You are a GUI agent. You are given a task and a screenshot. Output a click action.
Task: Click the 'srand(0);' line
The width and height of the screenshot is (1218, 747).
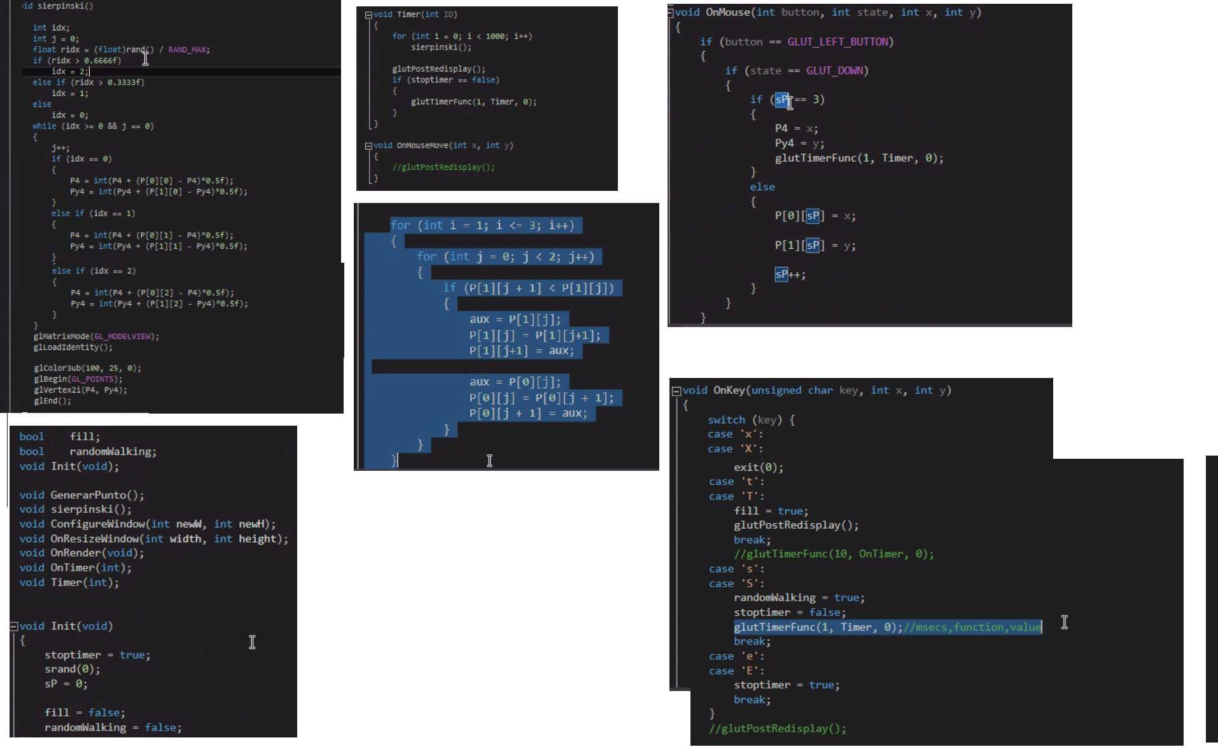pyautogui.click(x=73, y=669)
